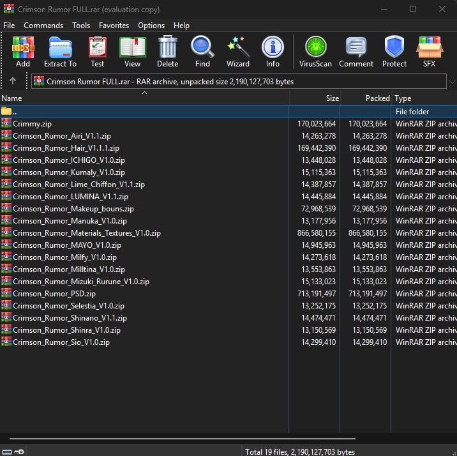Open the Tools menu
457x456 pixels.
coord(81,26)
